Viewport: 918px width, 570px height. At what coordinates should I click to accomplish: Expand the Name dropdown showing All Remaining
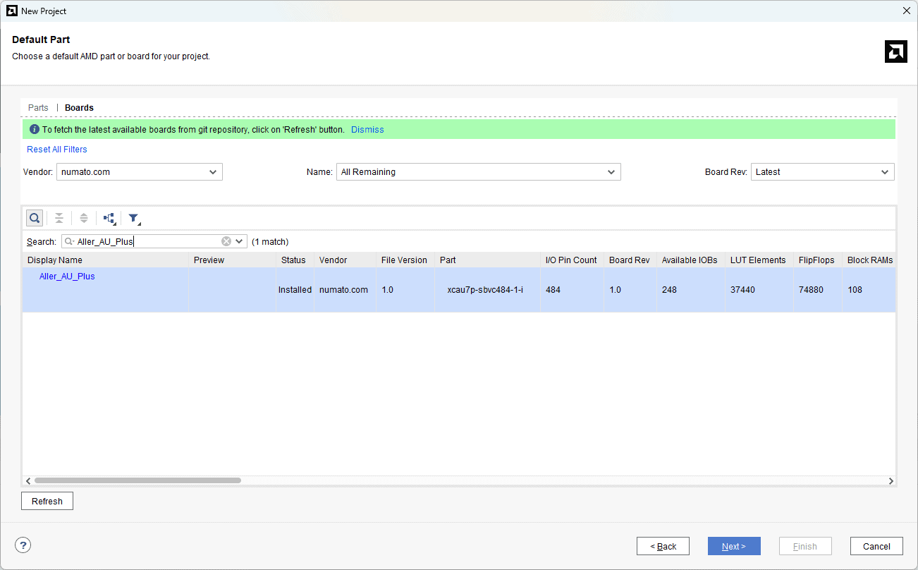click(x=478, y=172)
